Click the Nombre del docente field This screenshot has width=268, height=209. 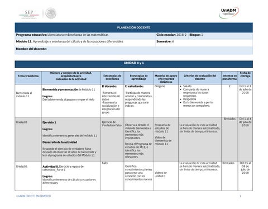pos(133,50)
